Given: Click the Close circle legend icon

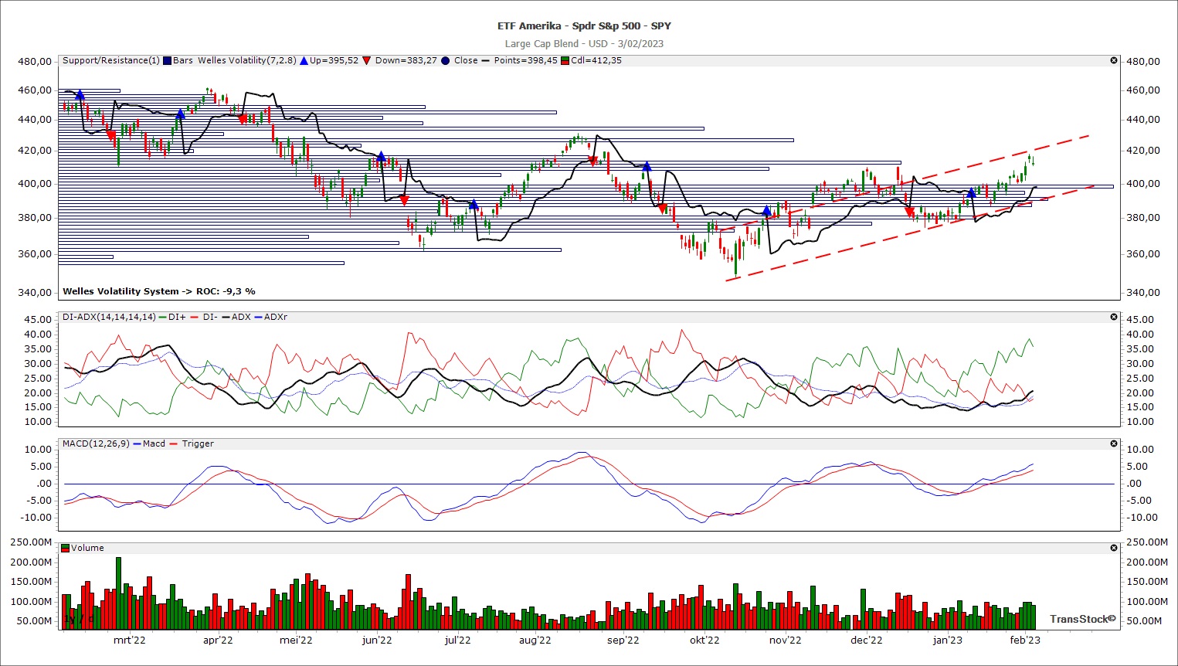Looking at the screenshot, I should [x=445, y=60].
